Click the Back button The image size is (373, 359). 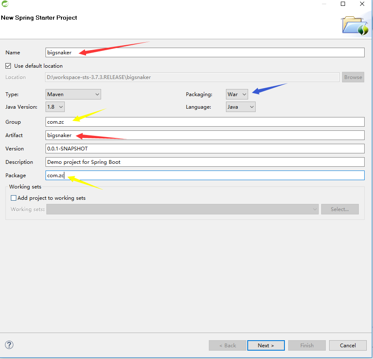click(x=228, y=346)
